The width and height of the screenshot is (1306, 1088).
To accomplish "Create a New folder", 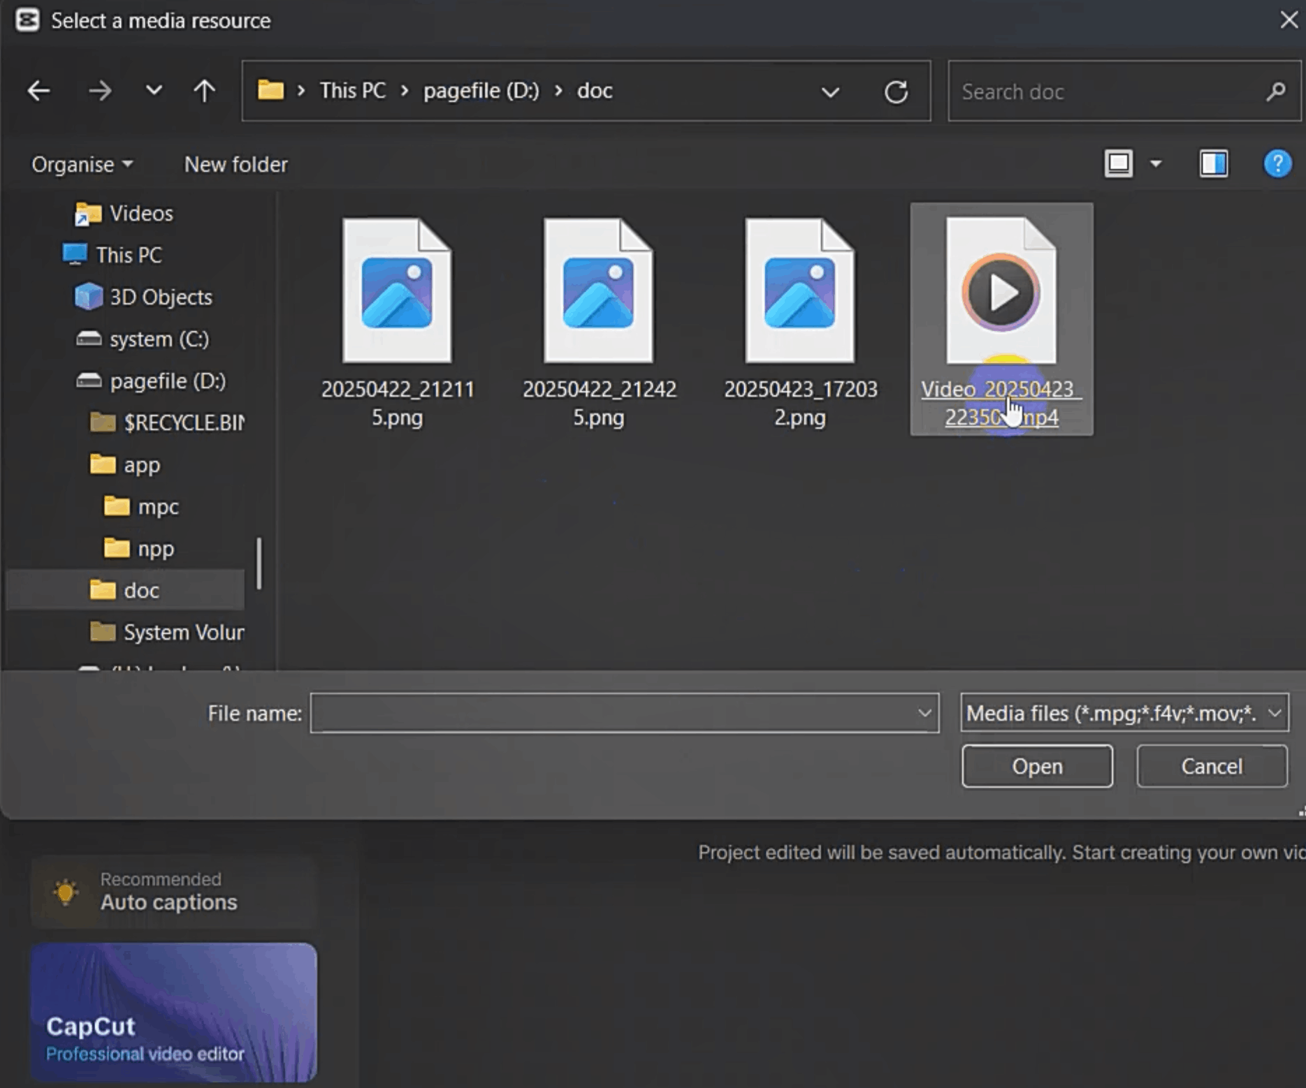I will click(x=235, y=164).
